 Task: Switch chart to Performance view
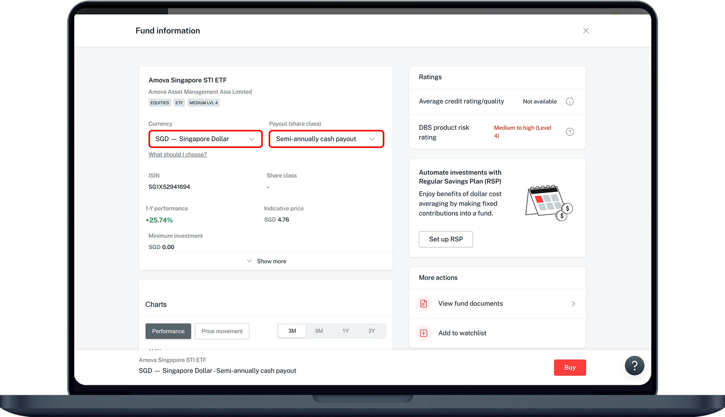tap(168, 331)
